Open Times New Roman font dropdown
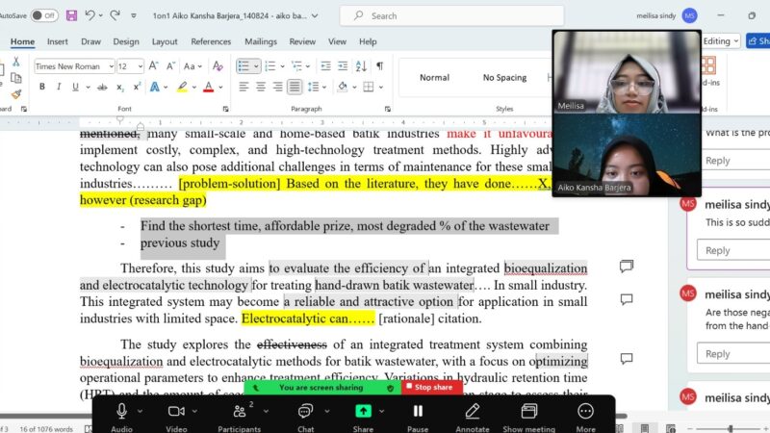The image size is (770, 433). pyautogui.click(x=109, y=66)
